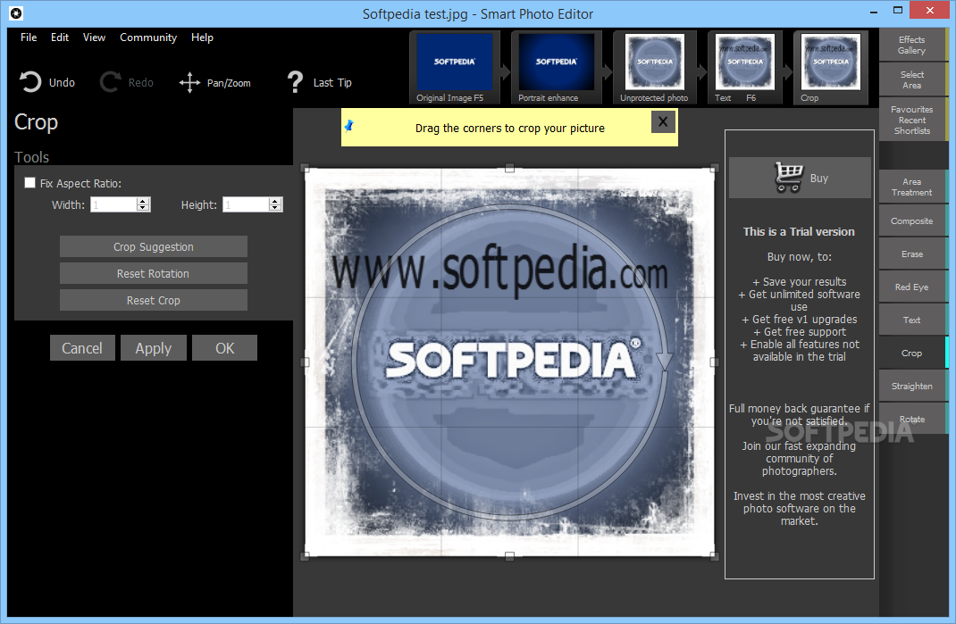Viewport: 956px width, 624px height.
Task: Open the Edit menu
Action: [60, 37]
